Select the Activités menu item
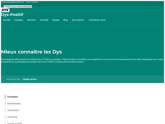The height and width of the screenshot is (124, 165). (x=44, y=20)
